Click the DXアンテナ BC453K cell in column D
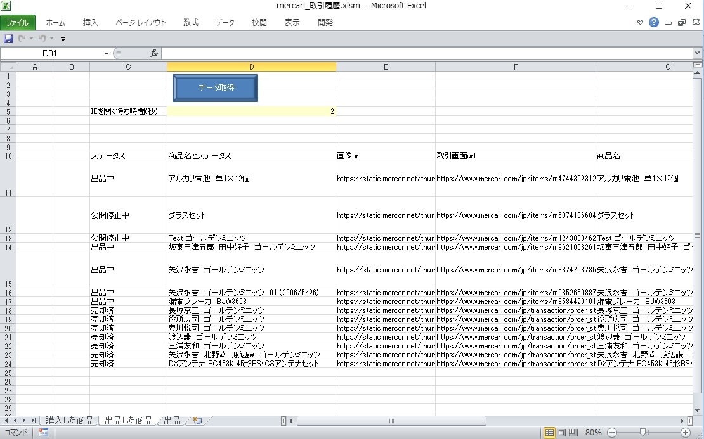Viewport: 704px width, 439px height. 251,364
